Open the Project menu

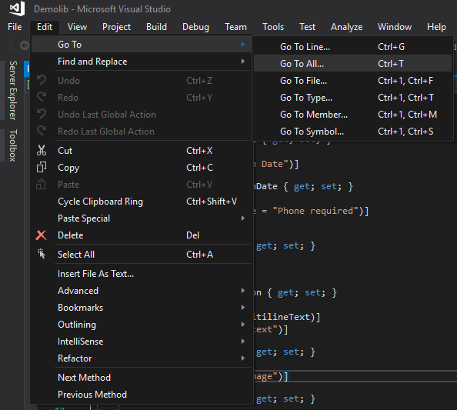click(x=116, y=27)
